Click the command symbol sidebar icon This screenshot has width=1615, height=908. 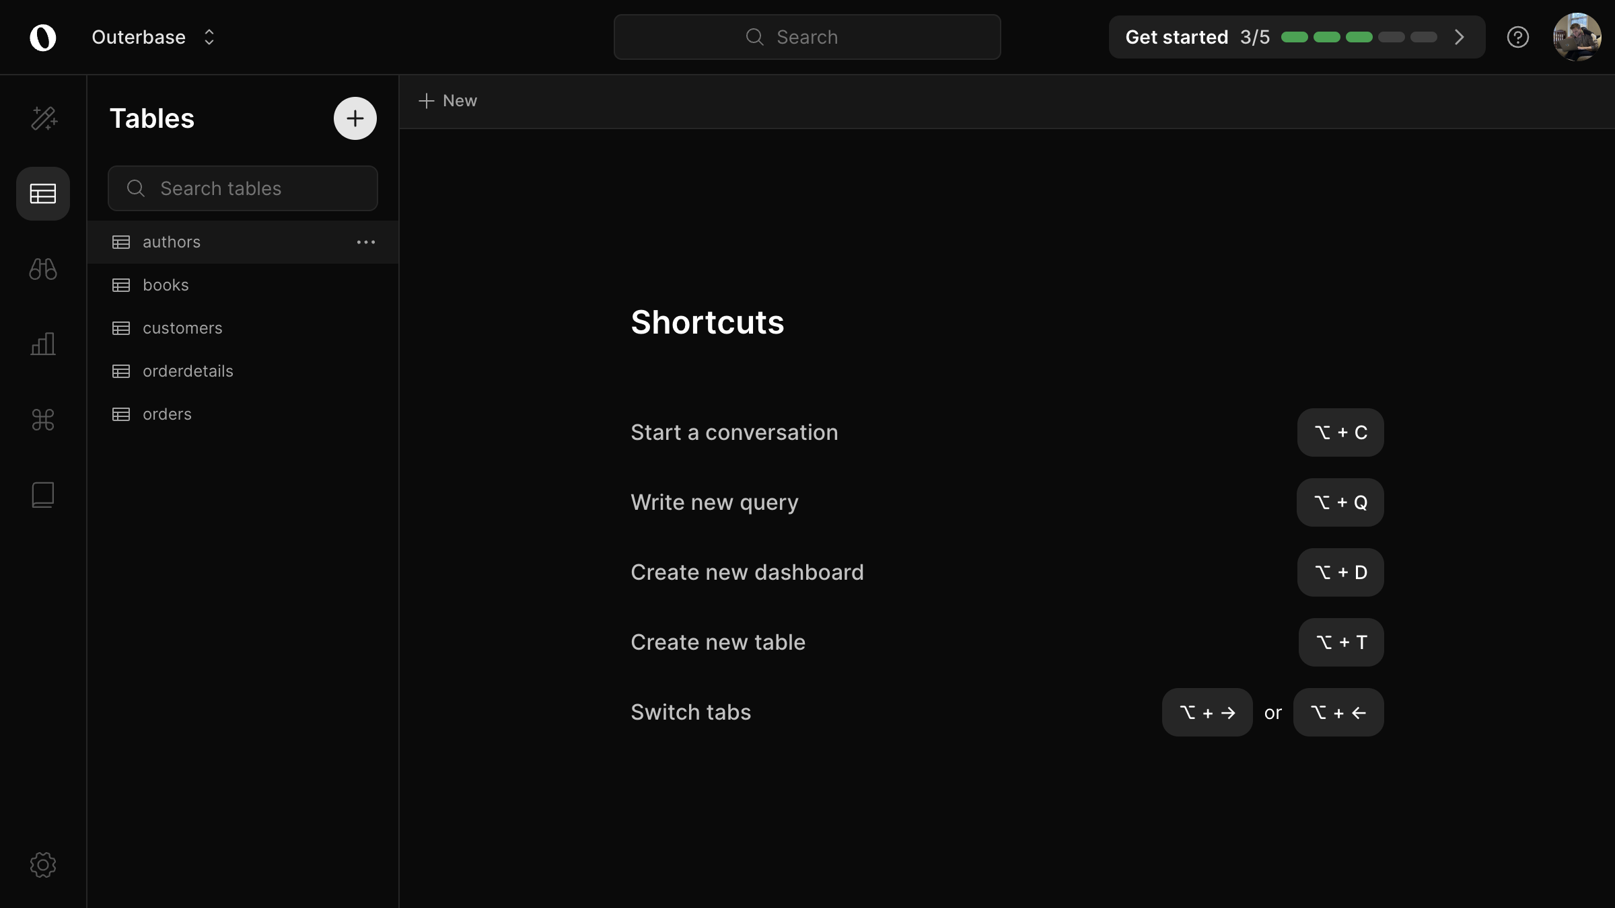43,420
